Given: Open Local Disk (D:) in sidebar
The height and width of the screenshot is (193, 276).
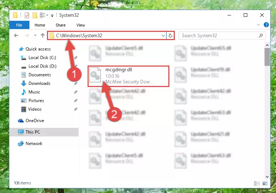Looking at the screenshot, I should [x=42, y=66].
